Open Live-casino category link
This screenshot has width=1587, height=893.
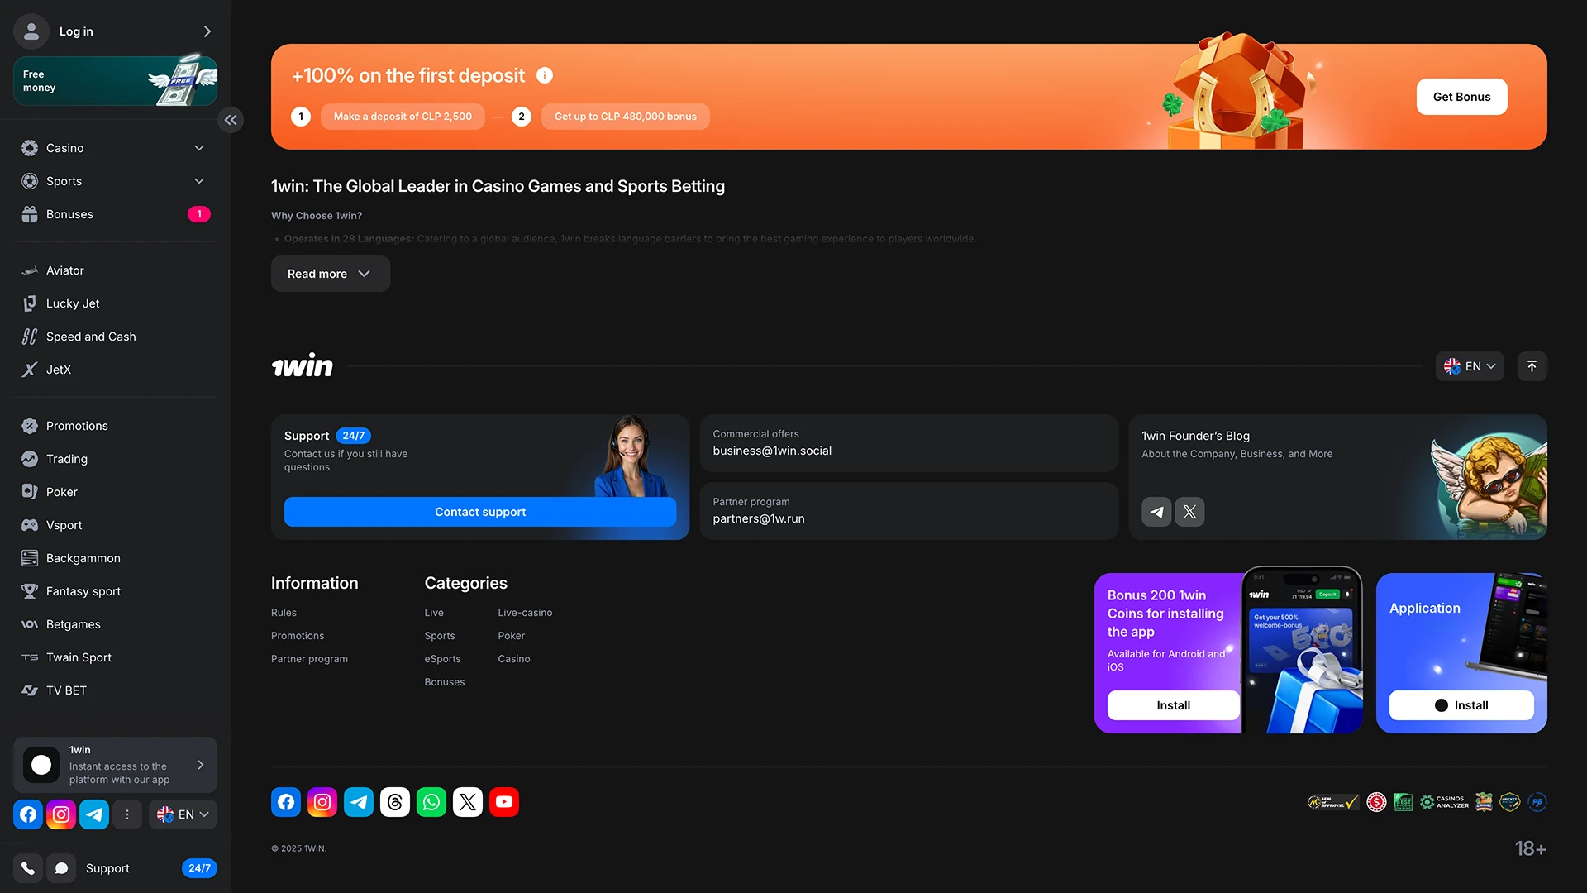525,613
